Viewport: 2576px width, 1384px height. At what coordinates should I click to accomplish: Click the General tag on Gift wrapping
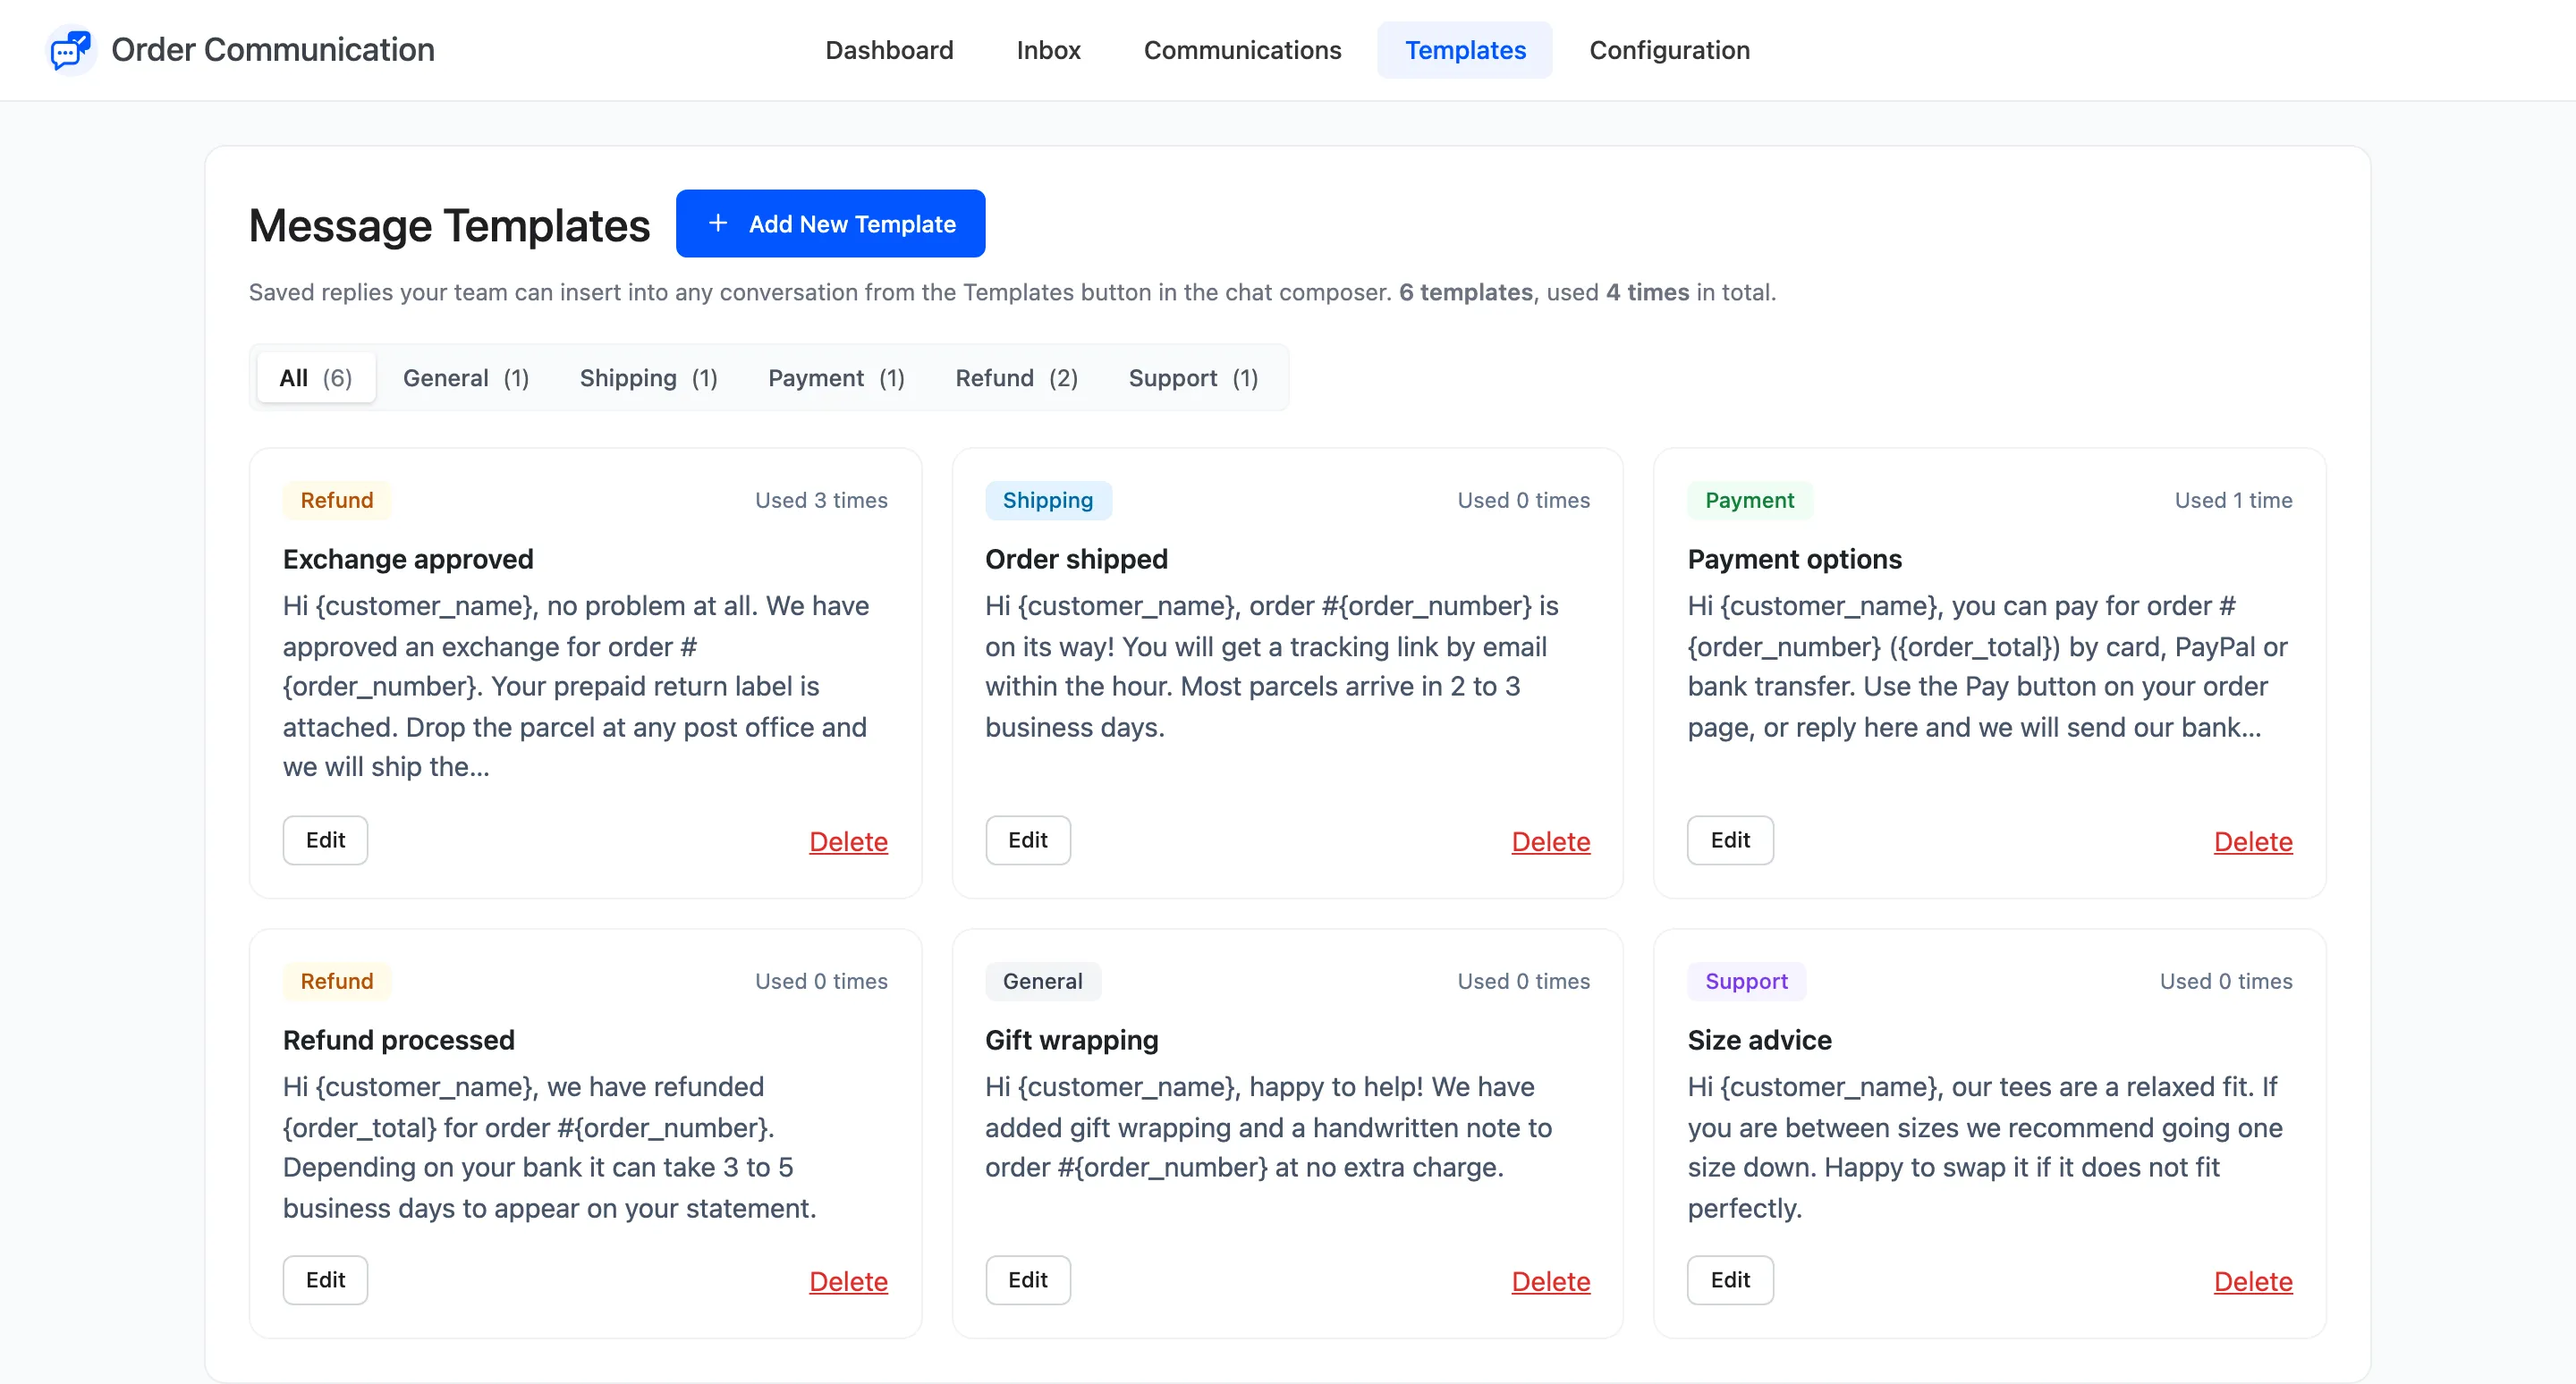point(1043,982)
